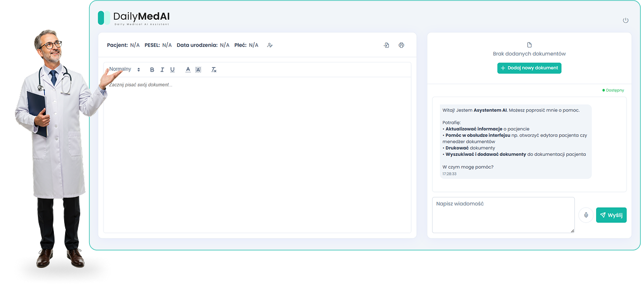Click the power logout icon
This screenshot has height=286, width=641.
(x=626, y=20)
